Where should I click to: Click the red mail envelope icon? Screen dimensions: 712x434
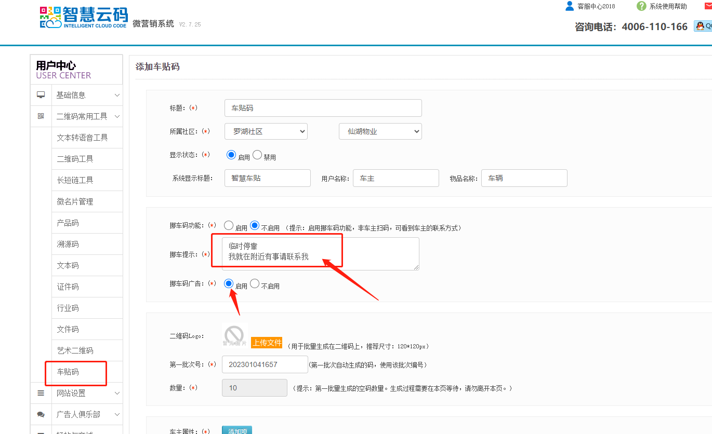click(708, 6)
